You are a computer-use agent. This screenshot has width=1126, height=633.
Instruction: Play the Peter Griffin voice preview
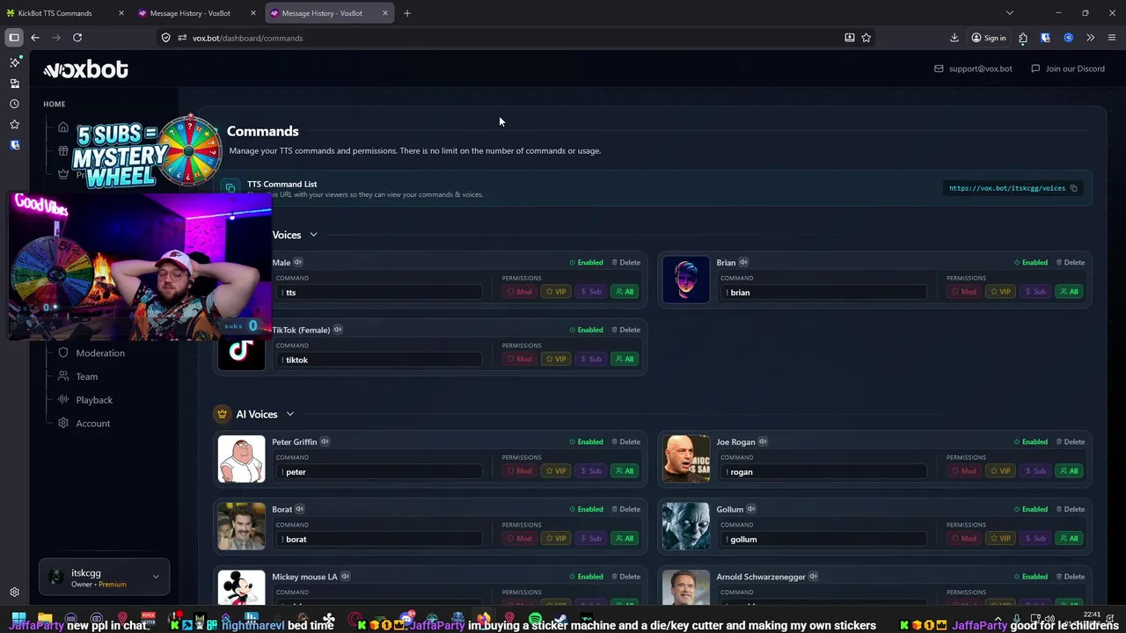325,441
